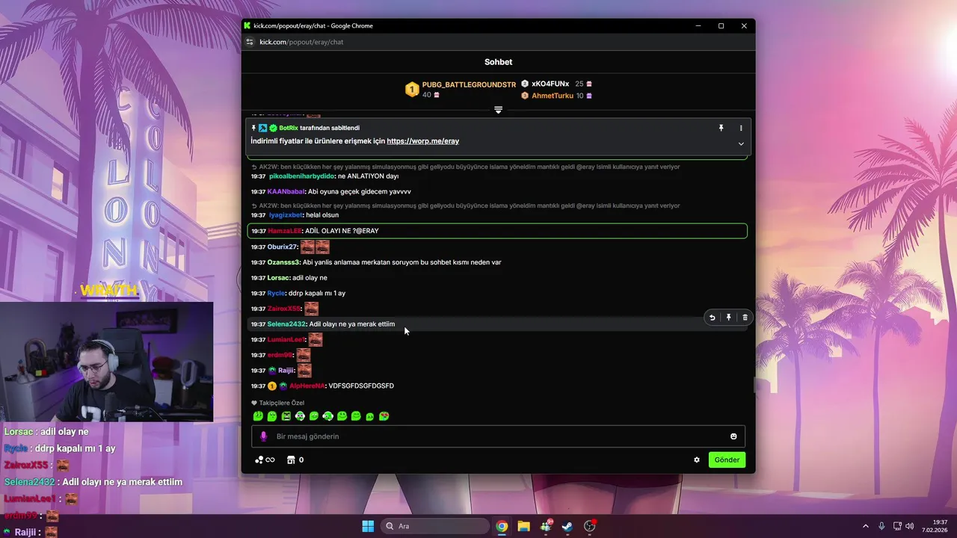The image size is (957, 538).
Task: Select the last emote with heart eyes
Action: [x=384, y=416]
